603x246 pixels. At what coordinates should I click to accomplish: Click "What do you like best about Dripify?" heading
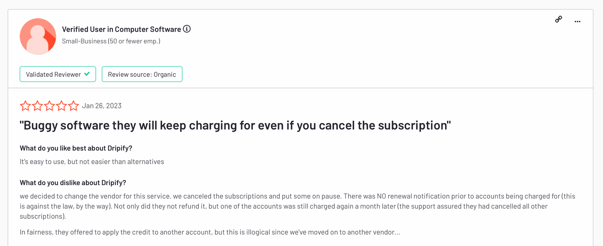76,148
